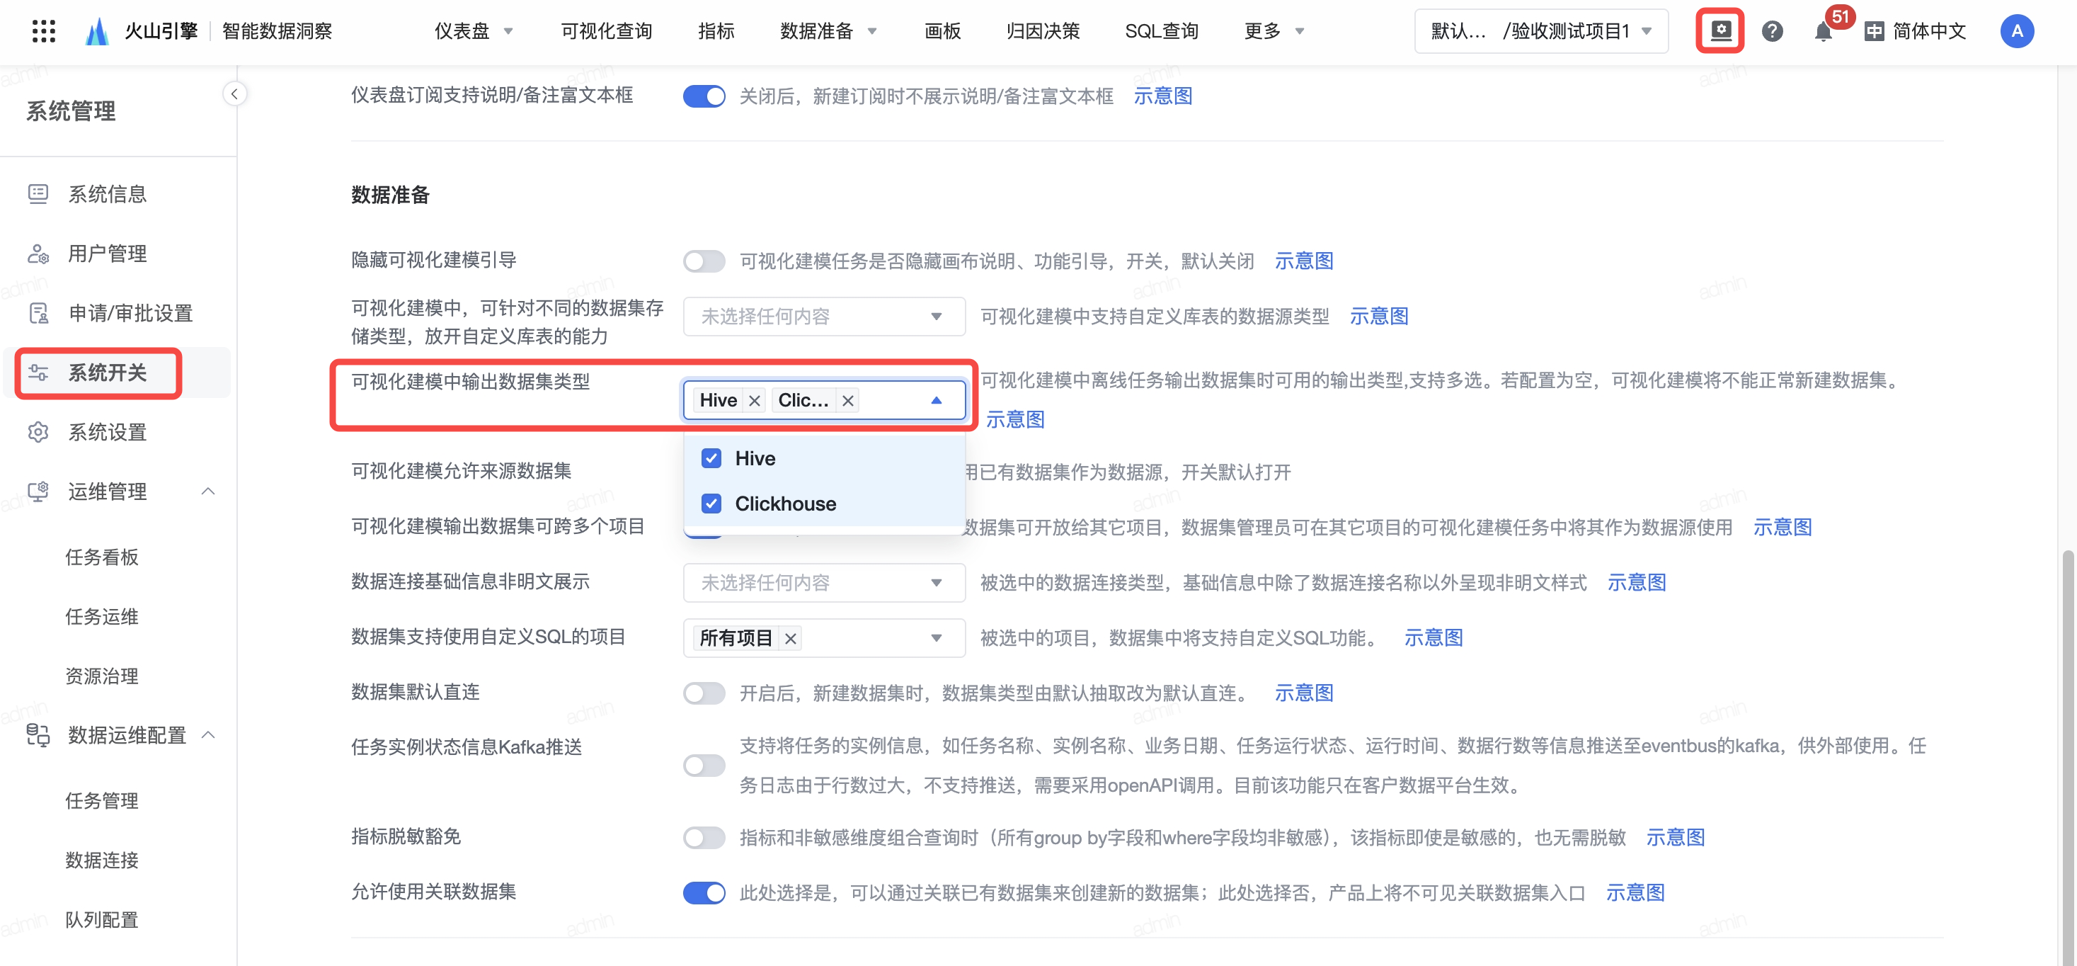Click the user avatar A icon
Screen dimensions: 2077x966
(x=2015, y=30)
